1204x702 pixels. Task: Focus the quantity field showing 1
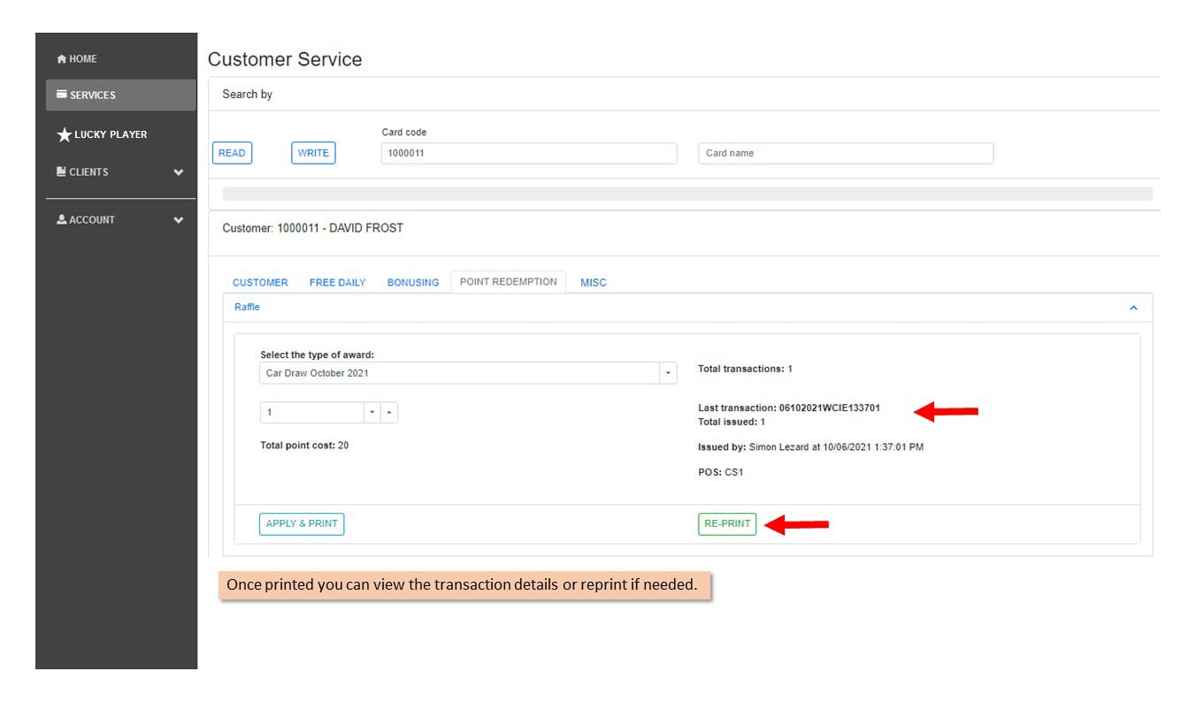[312, 413]
